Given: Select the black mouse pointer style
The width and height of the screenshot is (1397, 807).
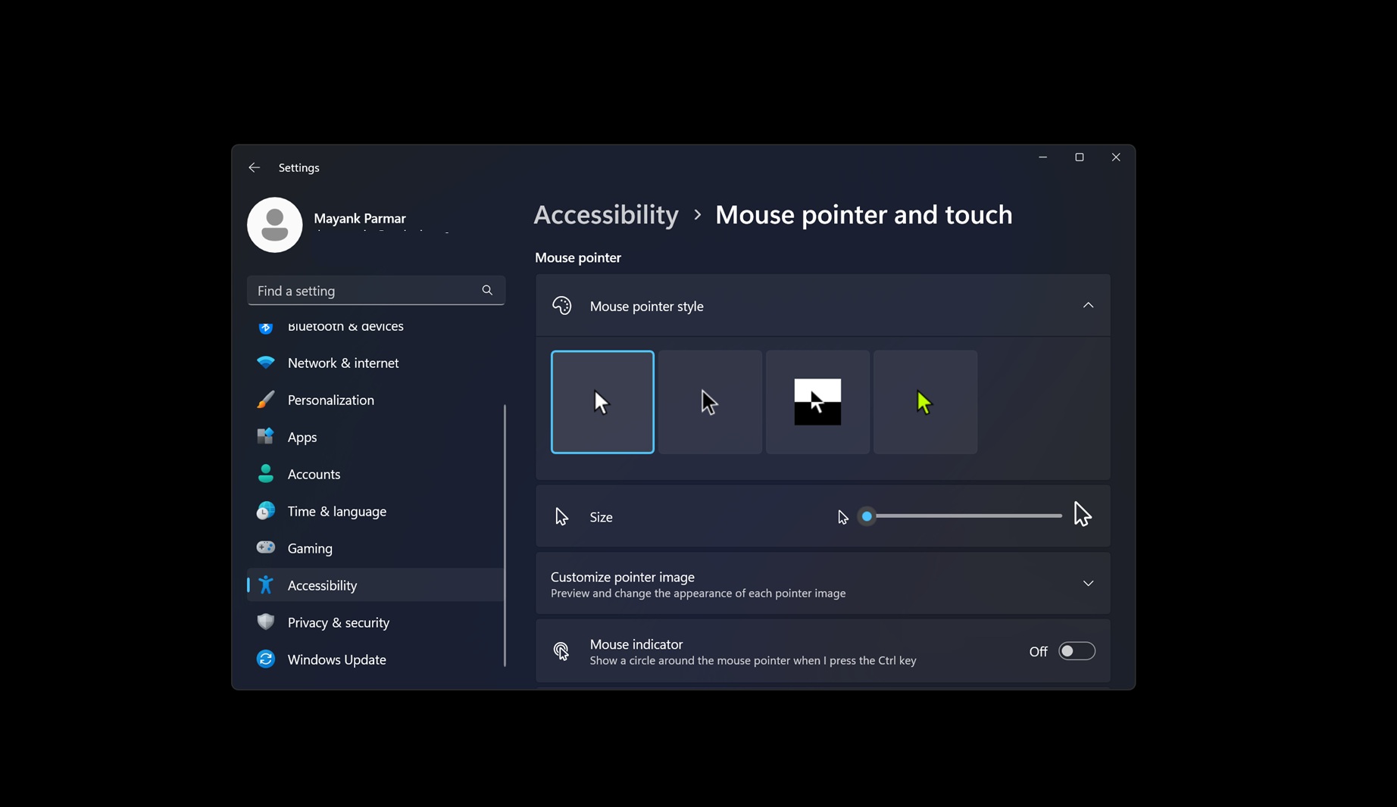Looking at the screenshot, I should [x=817, y=402].
